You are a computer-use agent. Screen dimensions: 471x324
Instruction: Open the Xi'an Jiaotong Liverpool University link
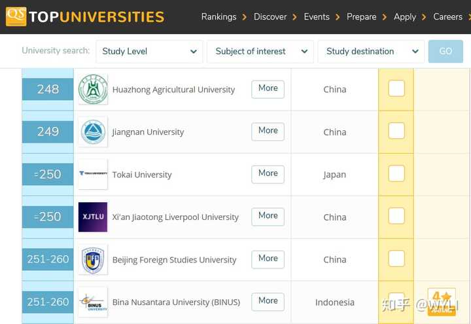coord(175,217)
